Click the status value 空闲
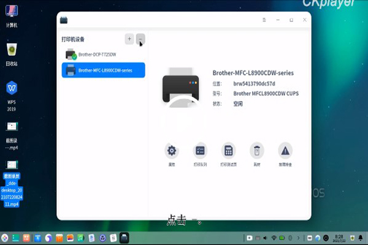The width and height of the screenshot is (368, 245). pyautogui.click(x=238, y=104)
